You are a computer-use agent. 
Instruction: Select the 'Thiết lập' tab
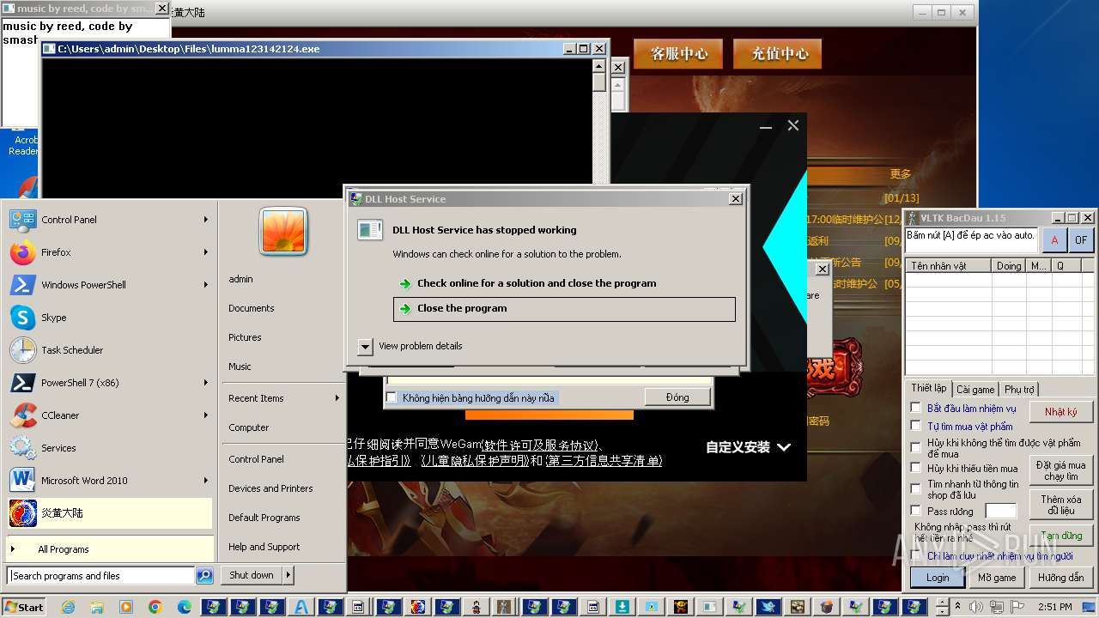(928, 388)
